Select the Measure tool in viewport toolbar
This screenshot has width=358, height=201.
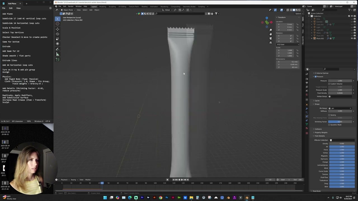click(58, 54)
